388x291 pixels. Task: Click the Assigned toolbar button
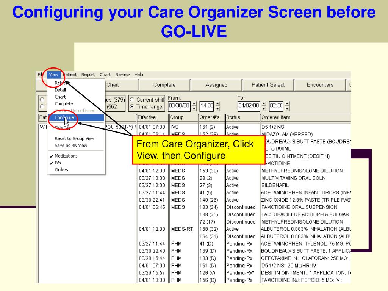(216, 85)
